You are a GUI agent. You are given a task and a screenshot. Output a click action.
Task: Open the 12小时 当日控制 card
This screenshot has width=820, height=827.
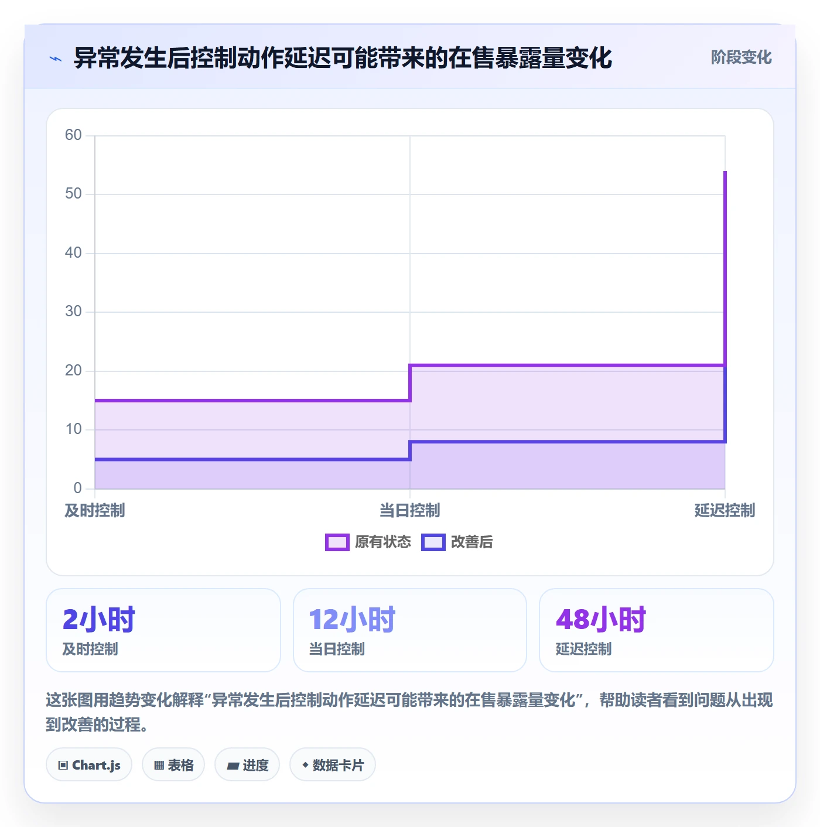[410, 630]
